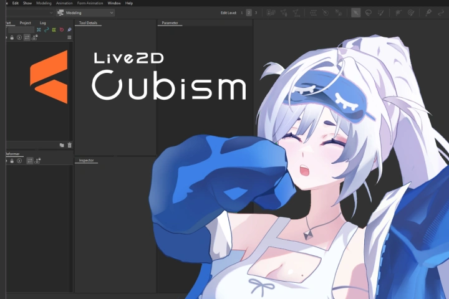Click the teal curved-arrow filter icon
The image size is (449, 299).
pos(46,29)
